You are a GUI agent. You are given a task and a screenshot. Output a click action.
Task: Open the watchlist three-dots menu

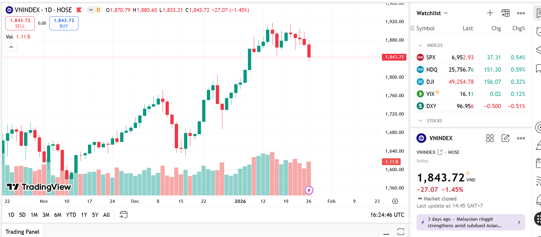pos(521,13)
